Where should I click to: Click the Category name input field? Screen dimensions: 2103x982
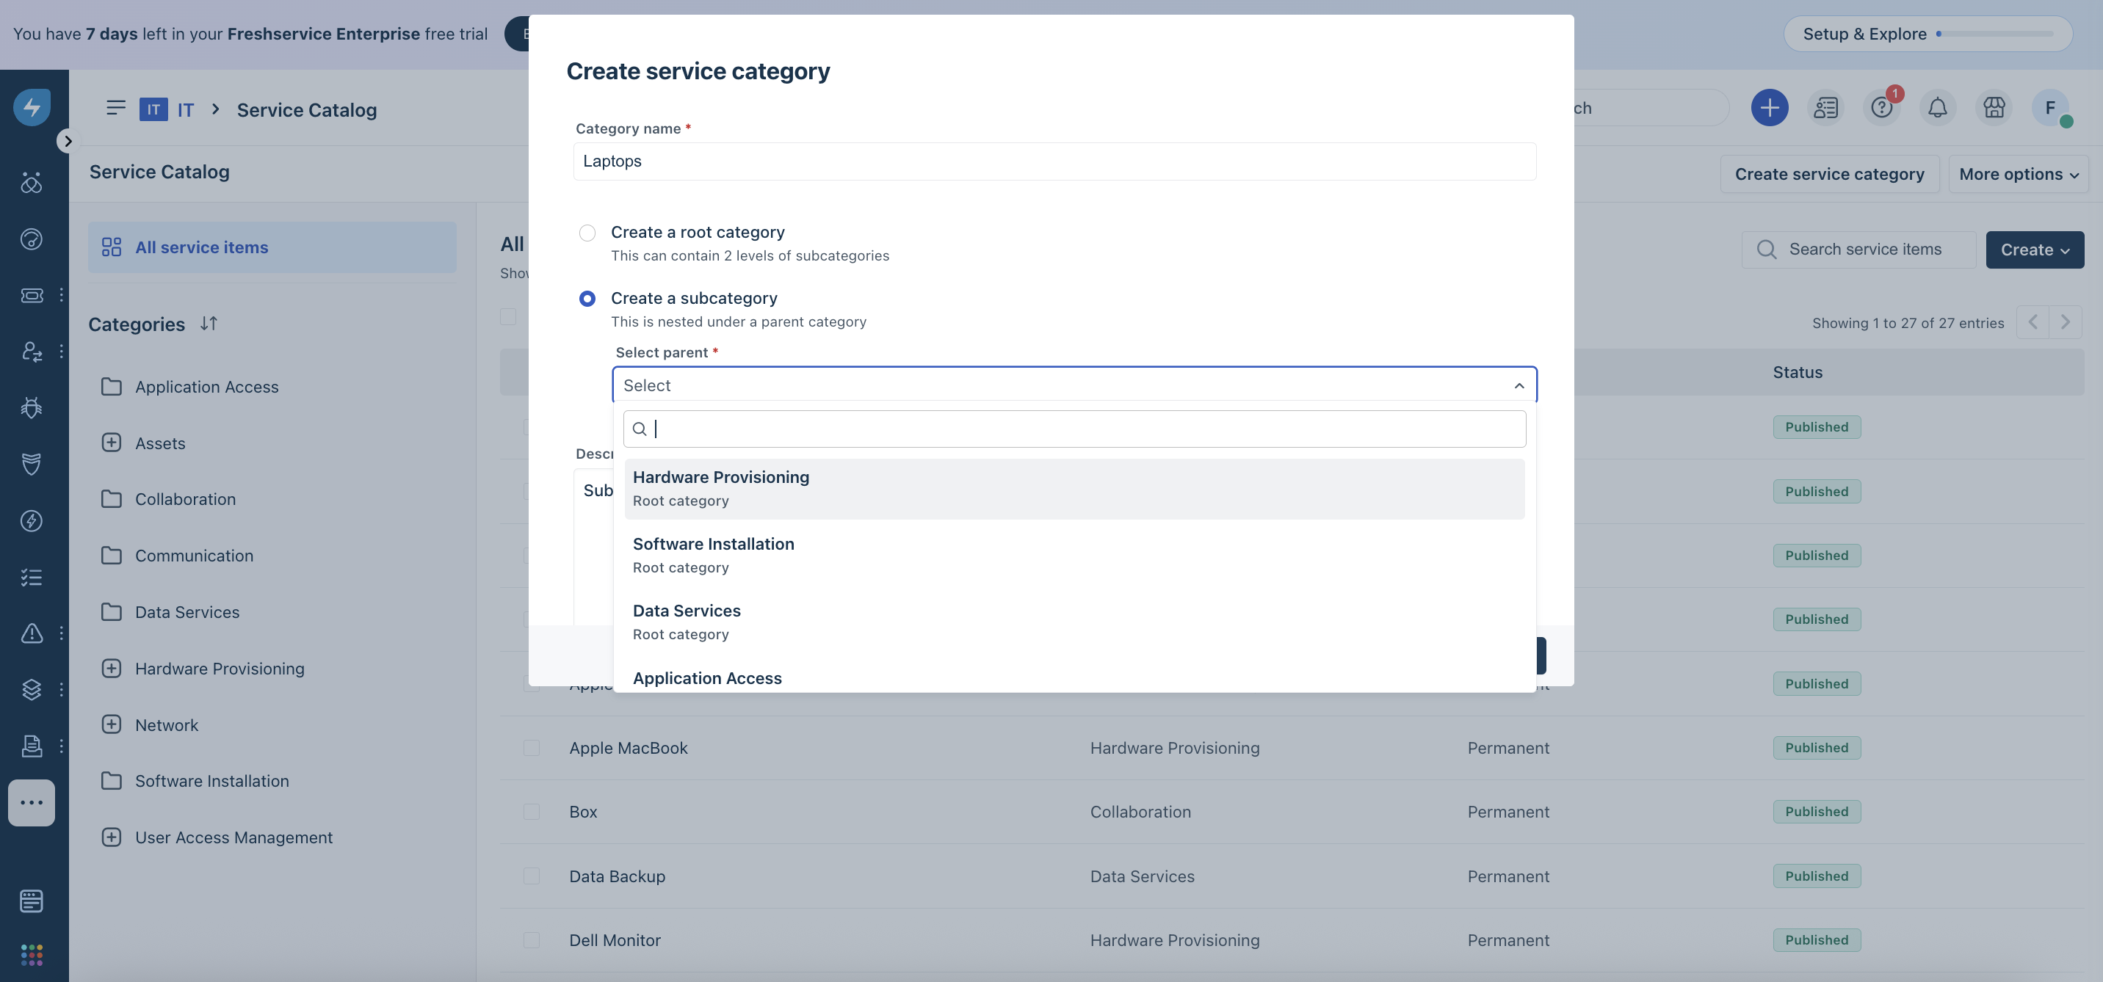1054,161
